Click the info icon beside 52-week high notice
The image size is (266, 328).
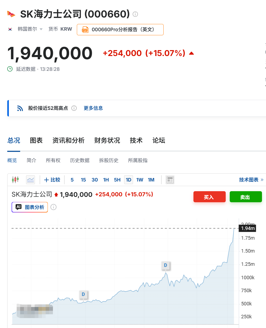74,108
